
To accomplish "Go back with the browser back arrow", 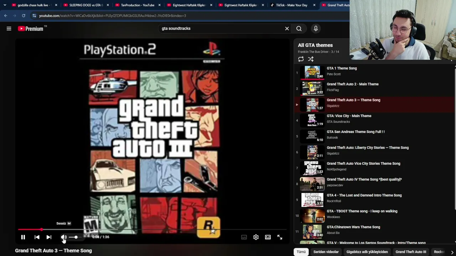I will [x=6, y=16].
